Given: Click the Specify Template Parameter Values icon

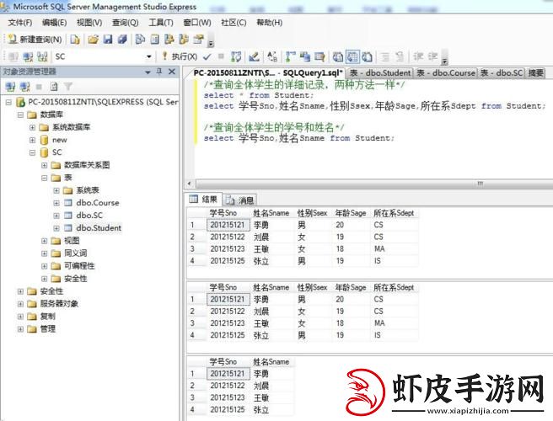Looking at the screenshot, I should click(x=272, y=56).
